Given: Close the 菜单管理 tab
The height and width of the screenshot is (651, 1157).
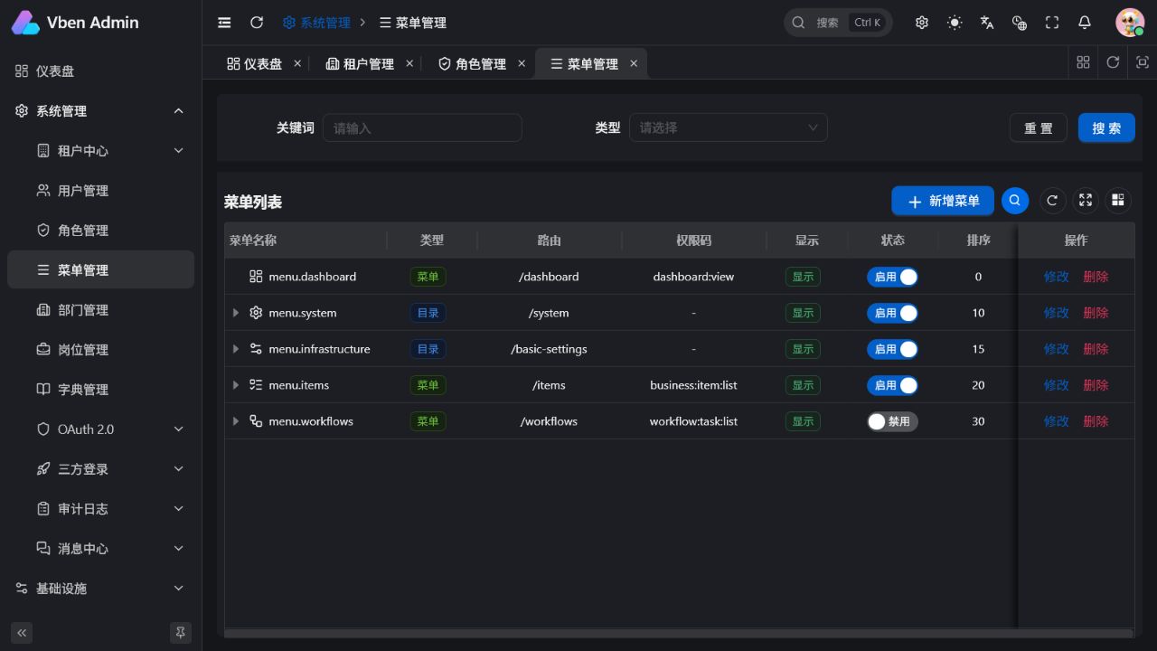Looking at the screenshot, I should point(634,63).
